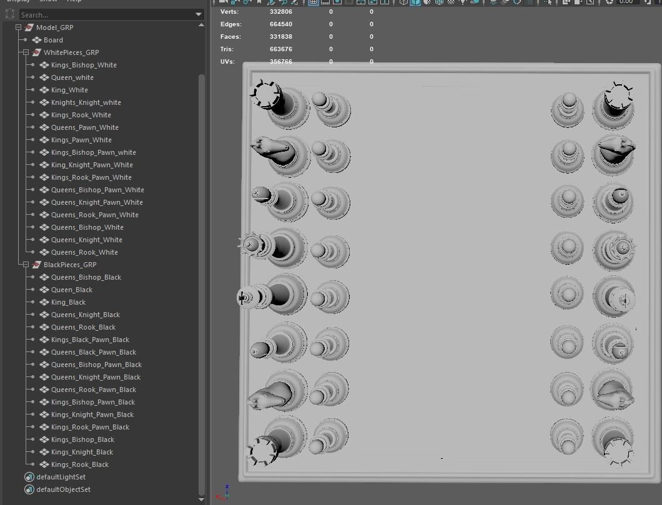The height and width of the screenshot is (505, 662).
Task: Select Queens_Knight_White in the outliner
Action: click(x=87, y=240)
